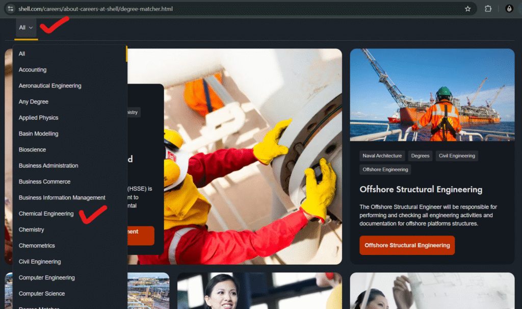Select Business Information Management option
The height and width of the screenshot is (309, 522).
point(62,198)
